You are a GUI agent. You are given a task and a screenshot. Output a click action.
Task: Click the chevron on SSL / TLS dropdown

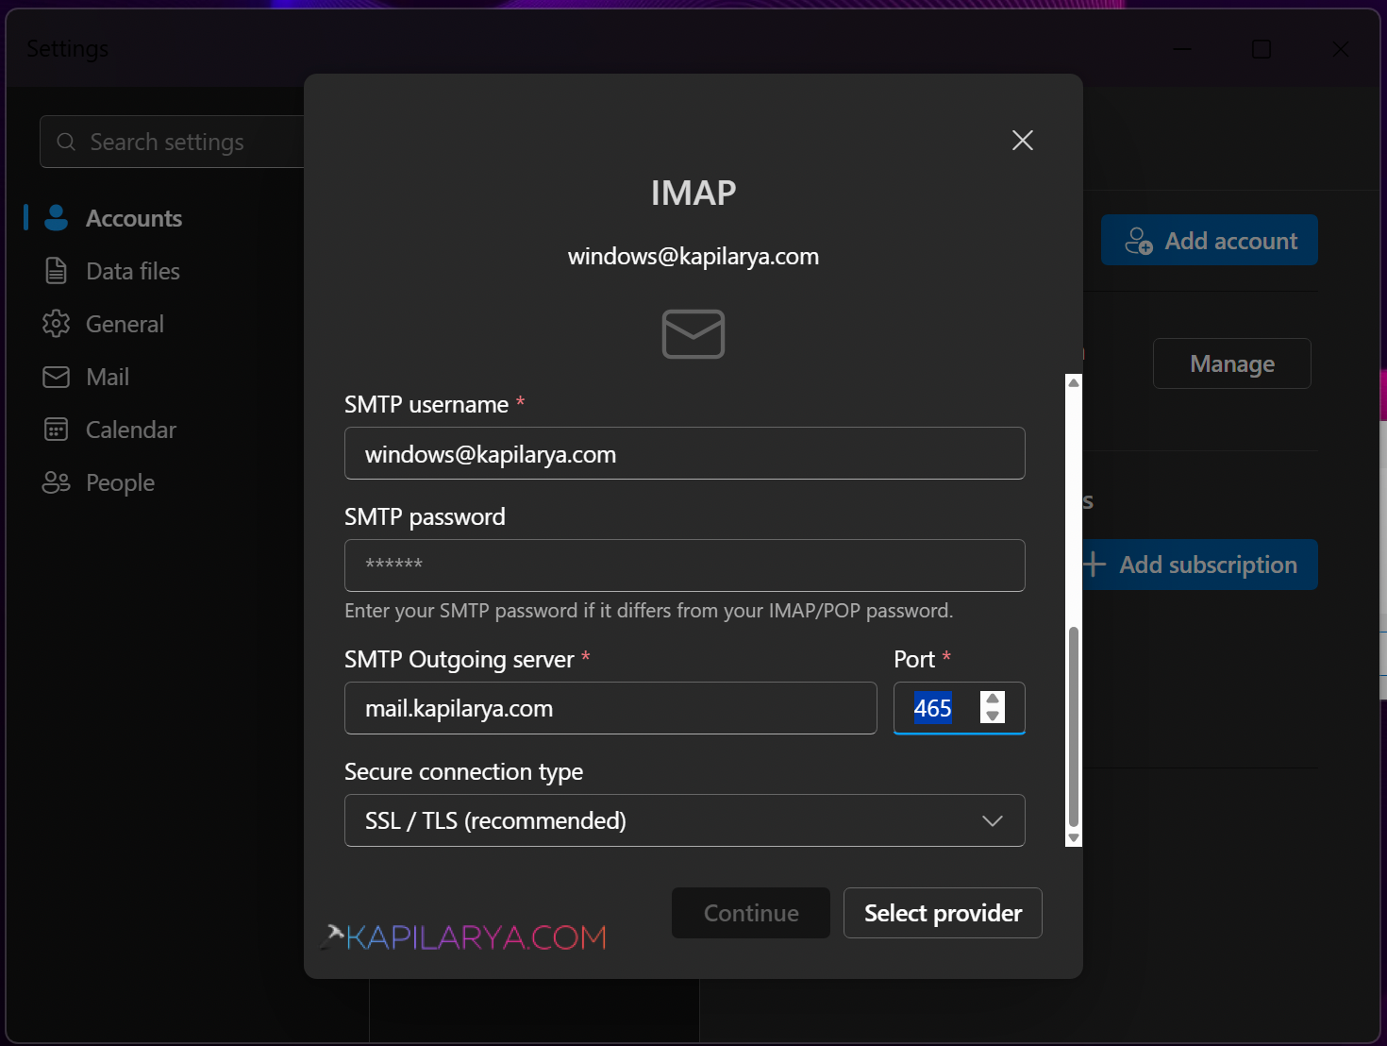click(x=993, y=820)
